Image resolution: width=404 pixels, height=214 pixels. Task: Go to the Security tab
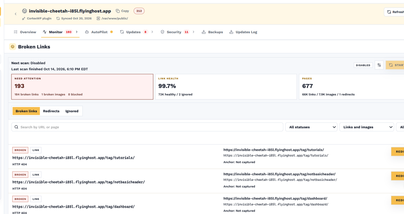(175, 32)
